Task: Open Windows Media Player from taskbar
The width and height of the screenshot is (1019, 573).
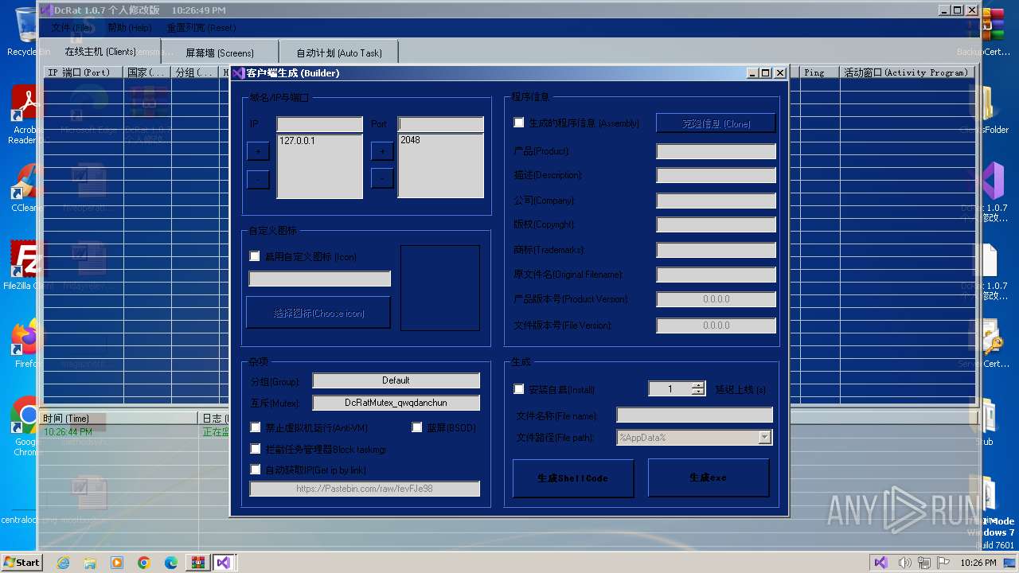Action: click(x=117, y=563)
